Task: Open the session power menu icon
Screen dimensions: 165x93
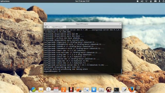Action: (163, 1)
